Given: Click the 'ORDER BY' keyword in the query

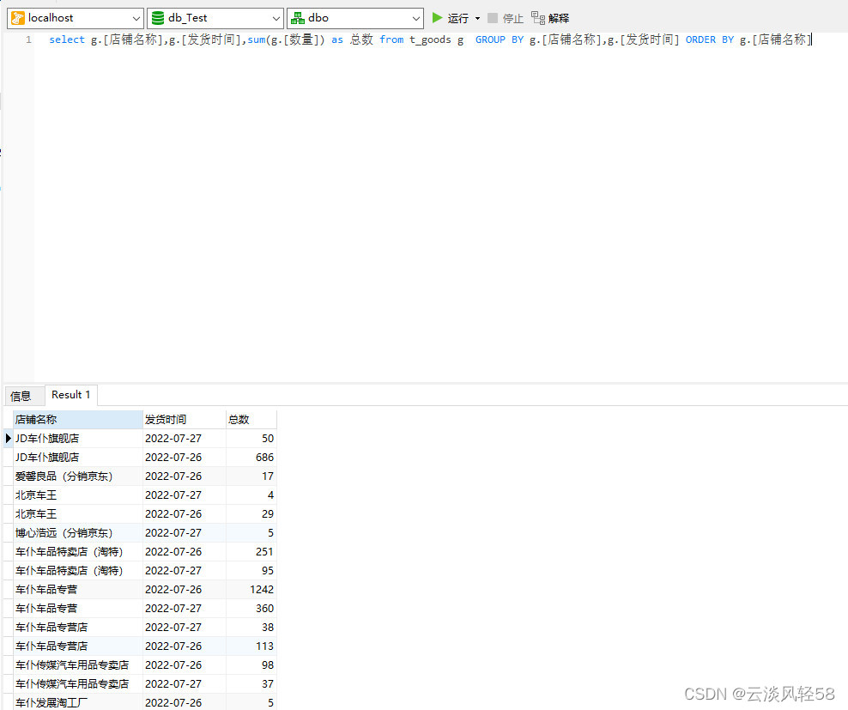Looking at the screenshot, I should (710, 39).
